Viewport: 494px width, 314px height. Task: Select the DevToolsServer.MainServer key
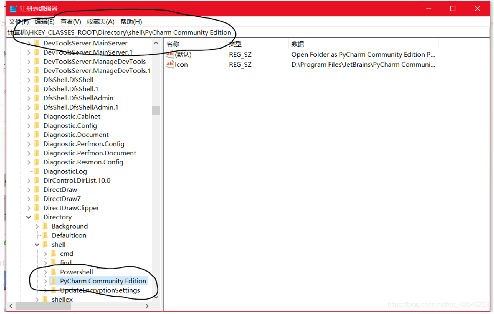(85, 43)
